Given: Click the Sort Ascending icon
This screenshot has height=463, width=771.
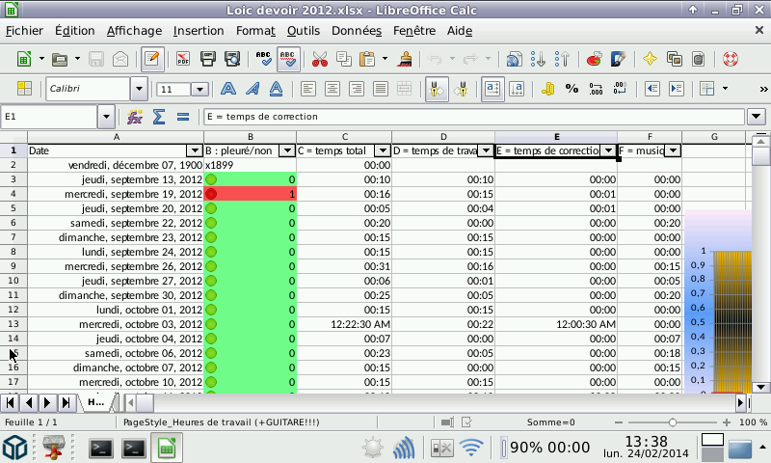Looking at the screenshot, I should (x=539, y=60).
